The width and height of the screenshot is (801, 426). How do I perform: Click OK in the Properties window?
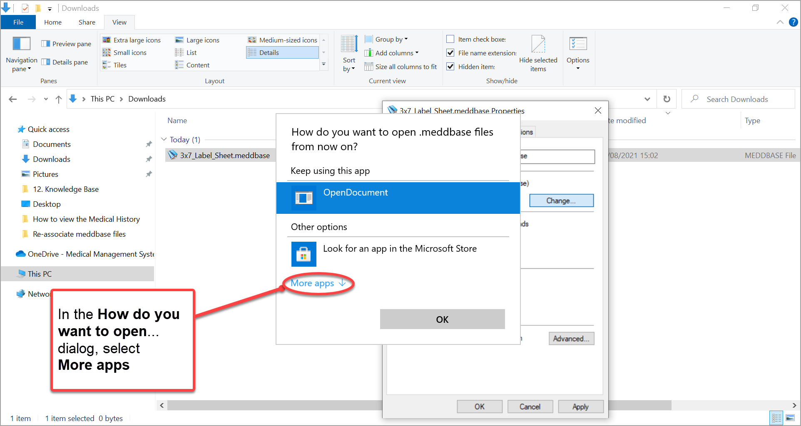(480, 406)
